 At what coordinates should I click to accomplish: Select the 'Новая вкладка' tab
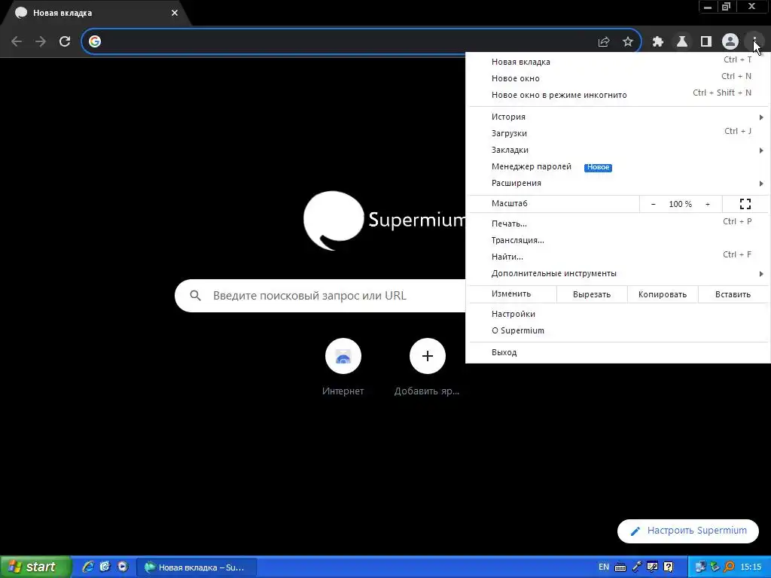click(96, 14)
